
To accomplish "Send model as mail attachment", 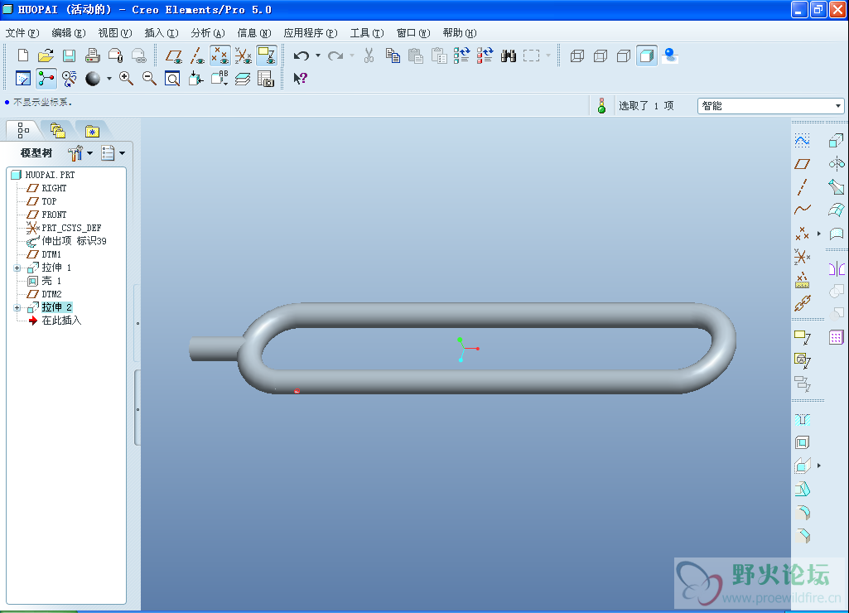I will tap(115, 56).
